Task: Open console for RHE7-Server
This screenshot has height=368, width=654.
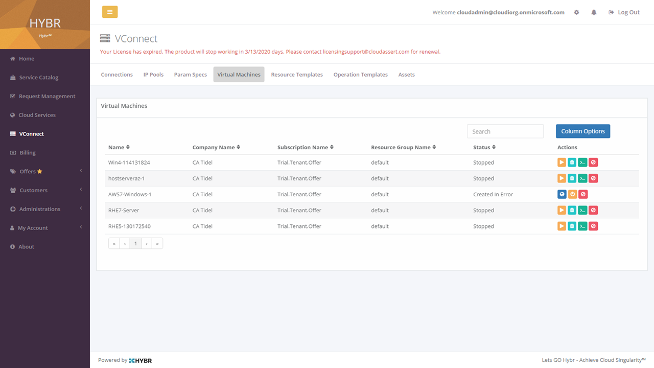Action: 582,210
